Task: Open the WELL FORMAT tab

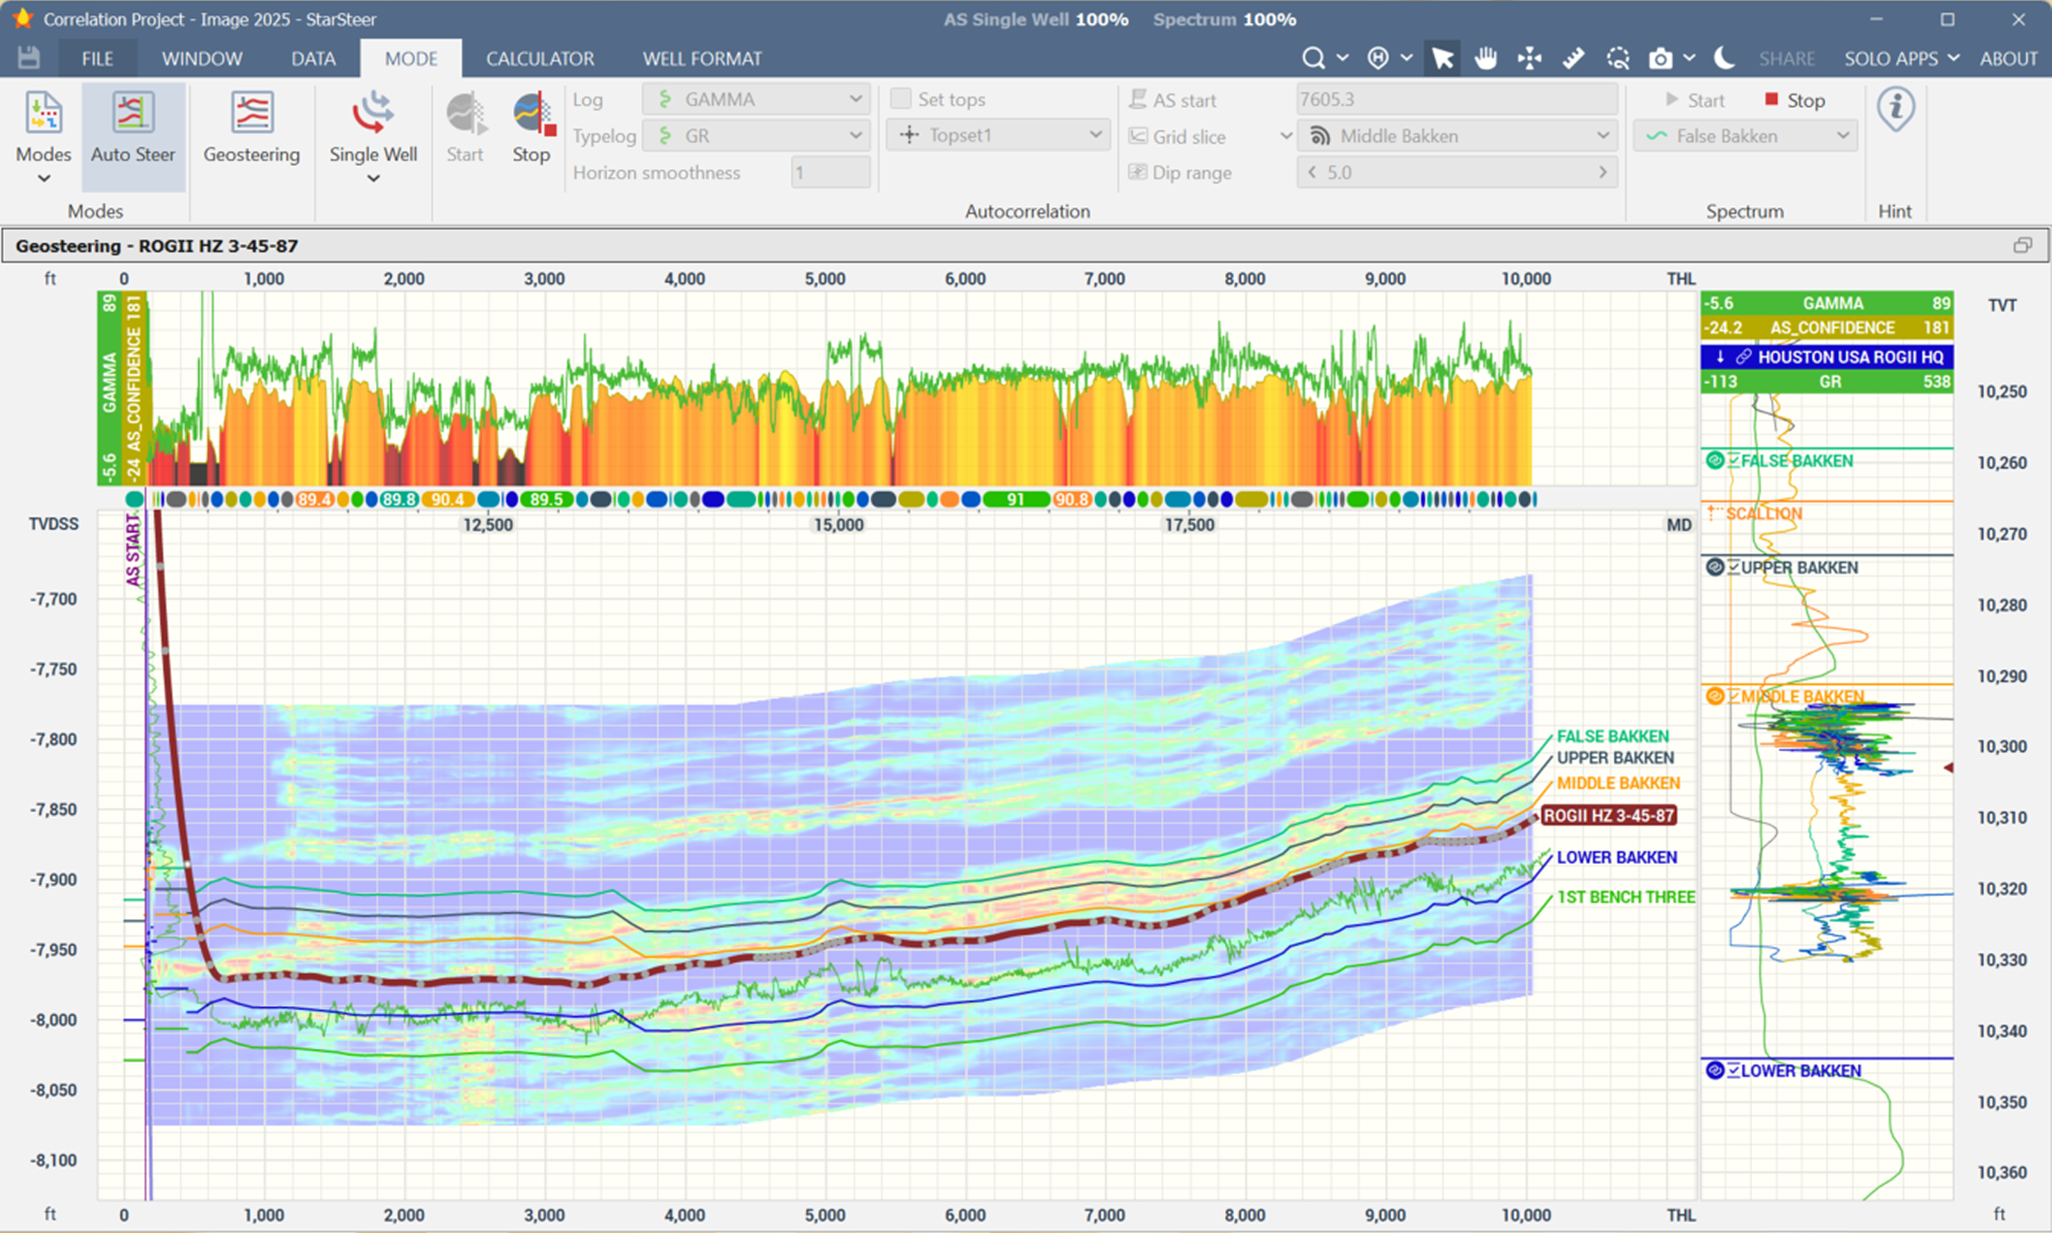Action: pyautogui.click(x=702, y=58)
